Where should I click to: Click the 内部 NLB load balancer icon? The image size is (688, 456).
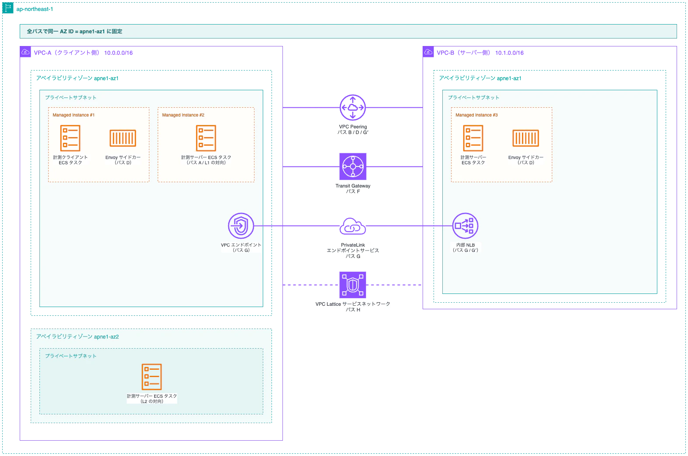[465, 226]
